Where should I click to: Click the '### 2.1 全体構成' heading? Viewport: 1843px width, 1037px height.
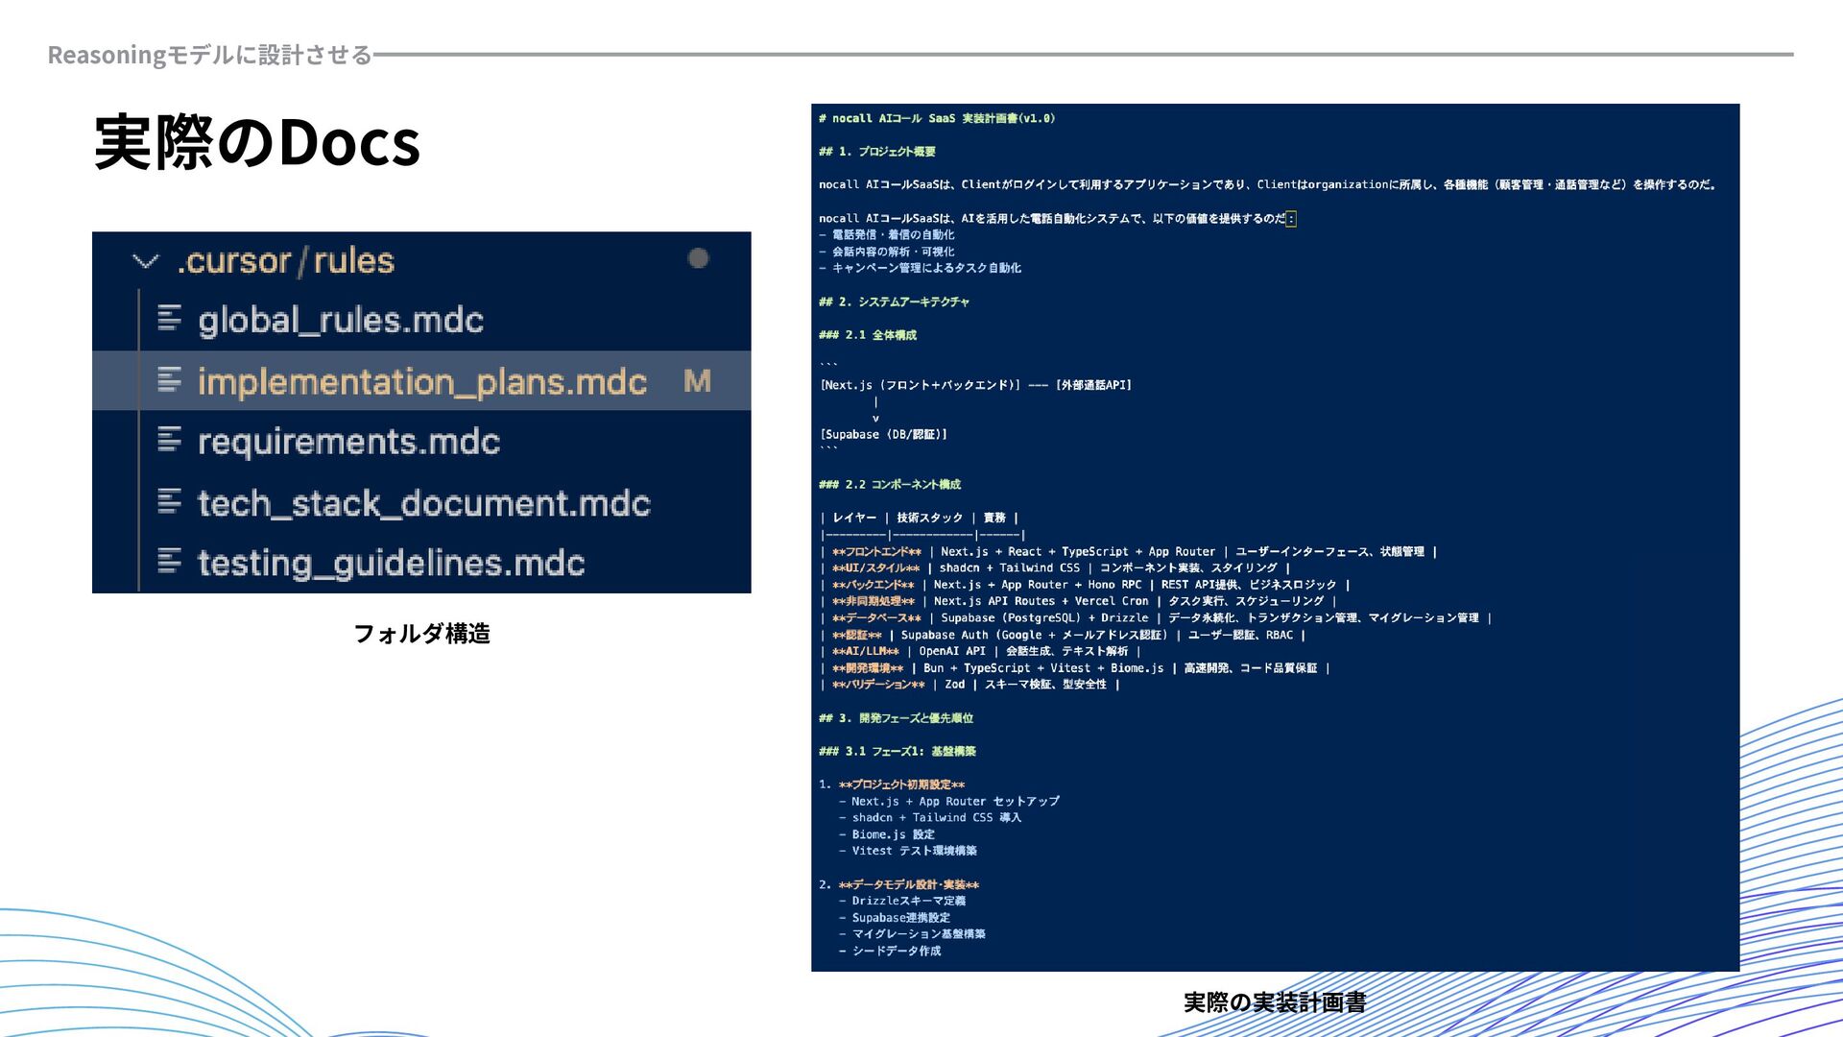[868, 335]
